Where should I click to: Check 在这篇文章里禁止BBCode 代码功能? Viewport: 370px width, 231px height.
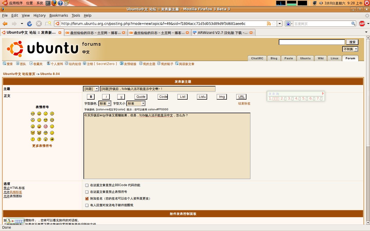coord(87,185)
